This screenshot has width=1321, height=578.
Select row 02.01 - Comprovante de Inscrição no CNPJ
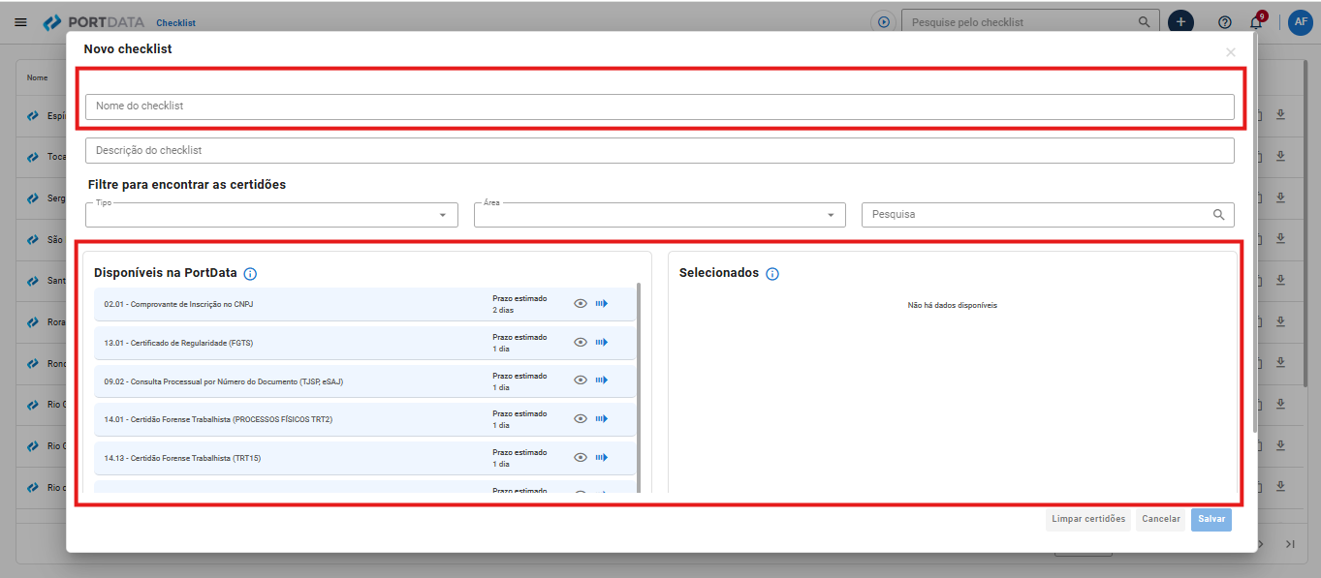coord(365,304)
